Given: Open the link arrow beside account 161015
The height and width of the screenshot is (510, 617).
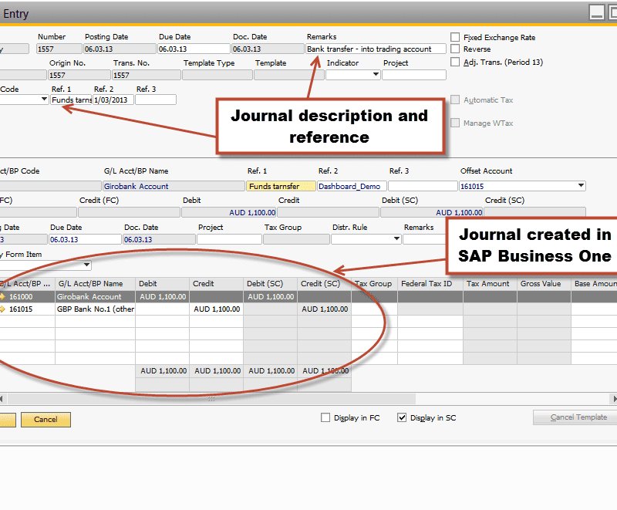Looking at the screenshot, I should (2, 309).
